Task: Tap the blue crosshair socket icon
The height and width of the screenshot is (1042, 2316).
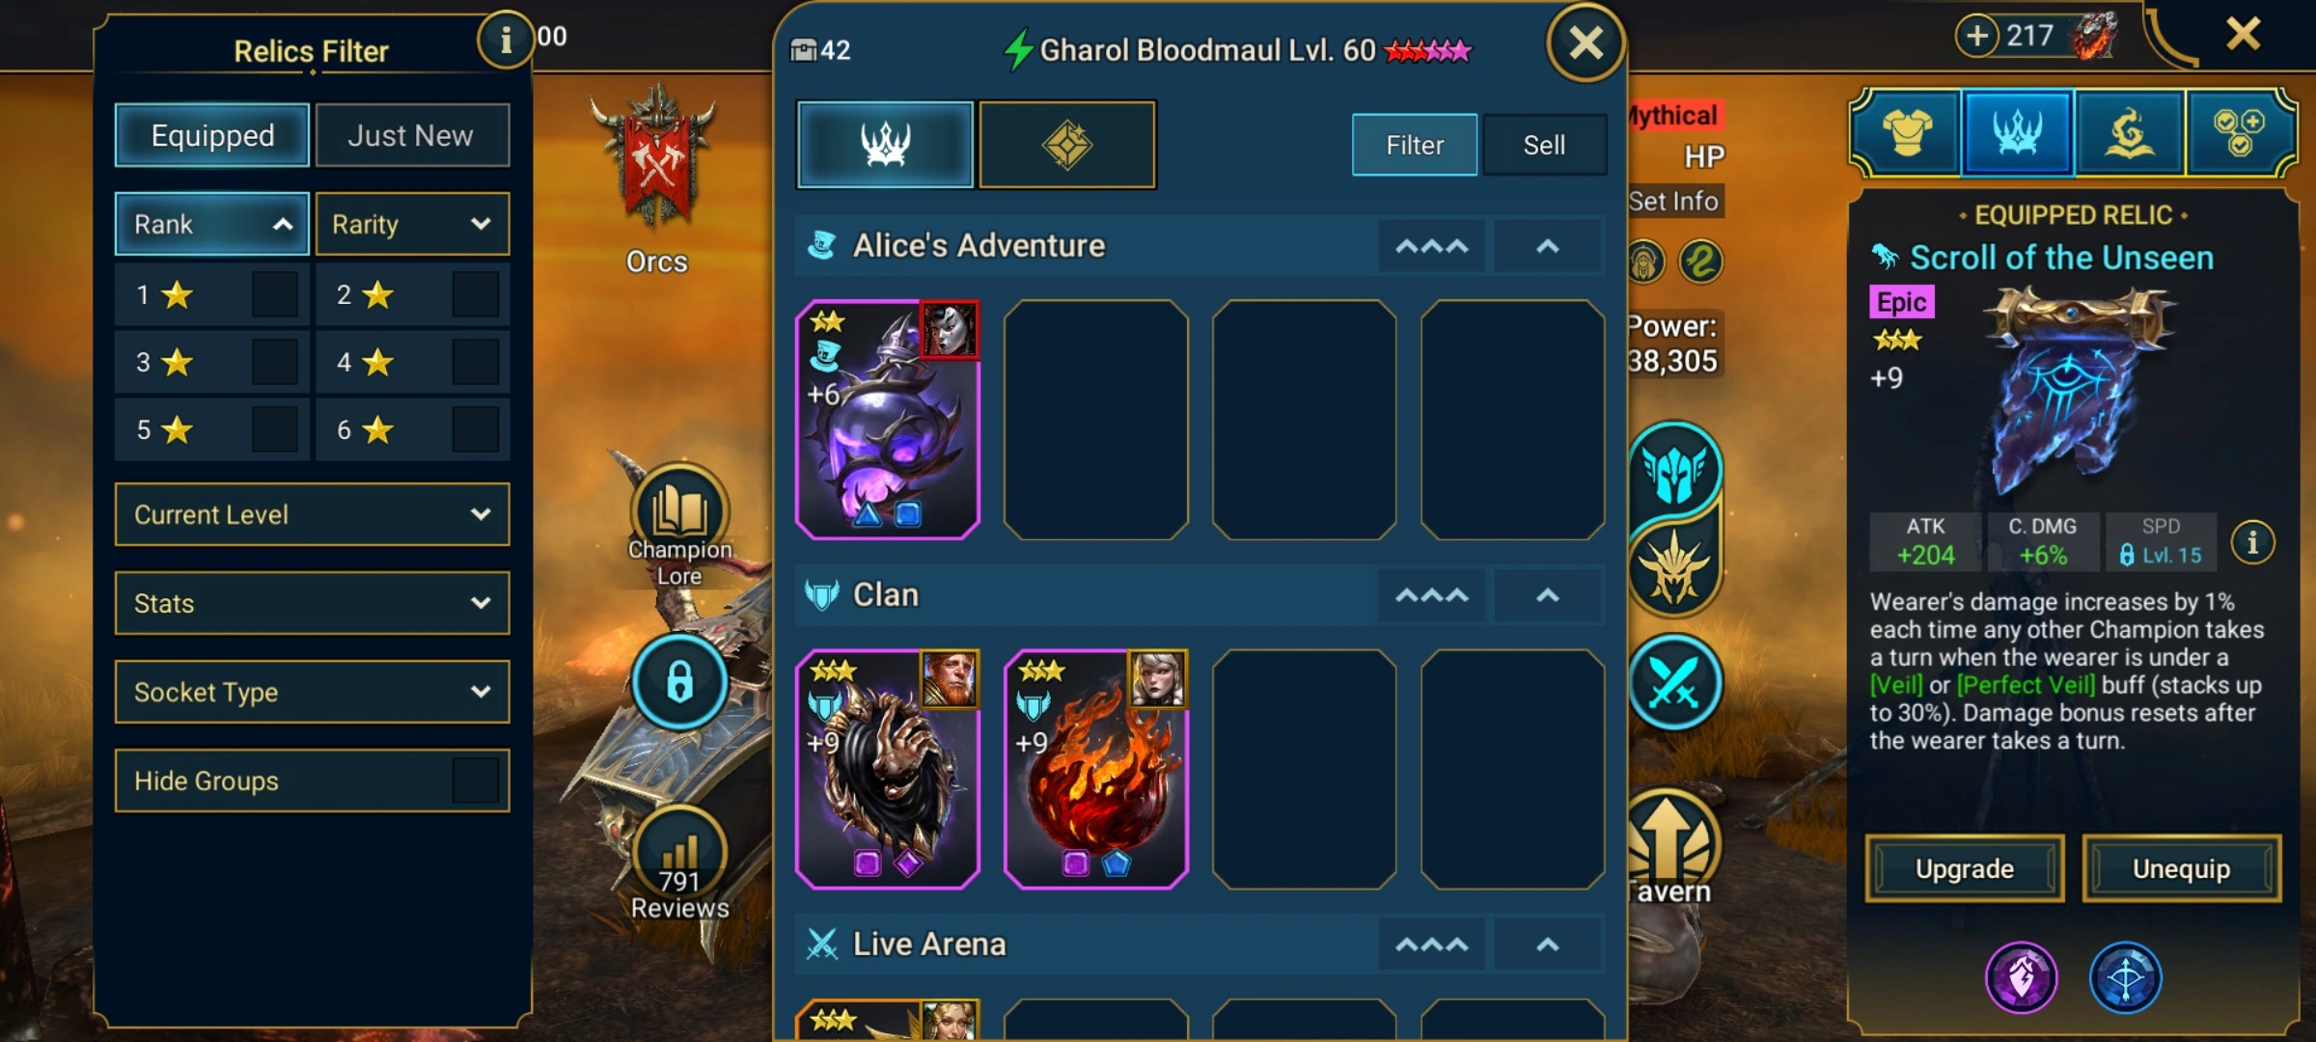Action: (x=2125, y=977)
